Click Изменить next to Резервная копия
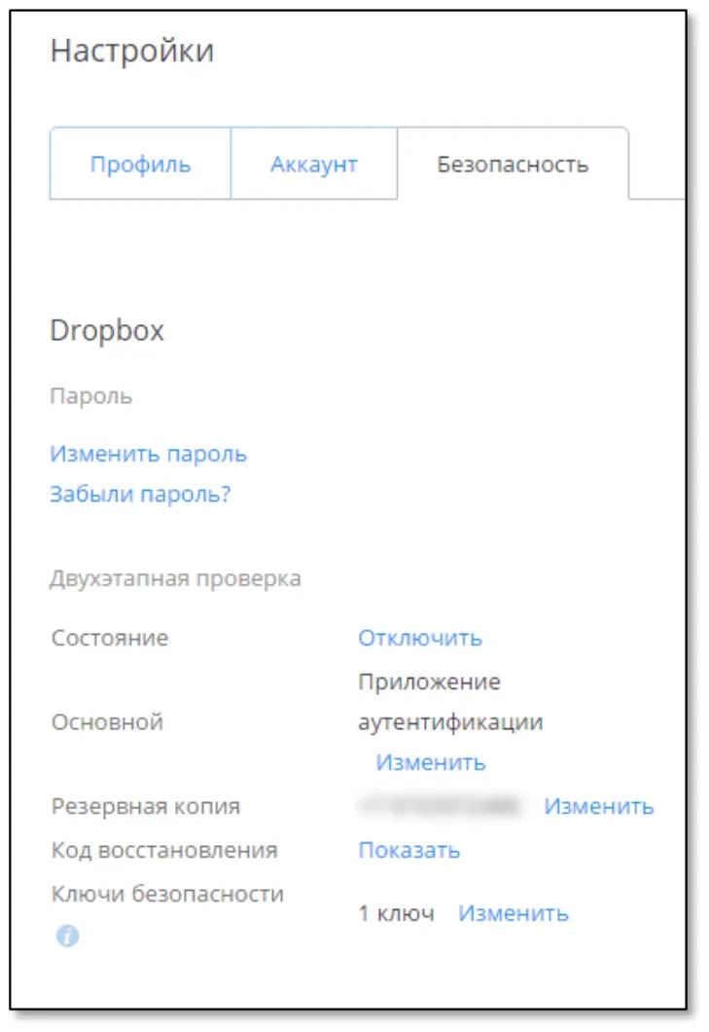 [598, 806]
